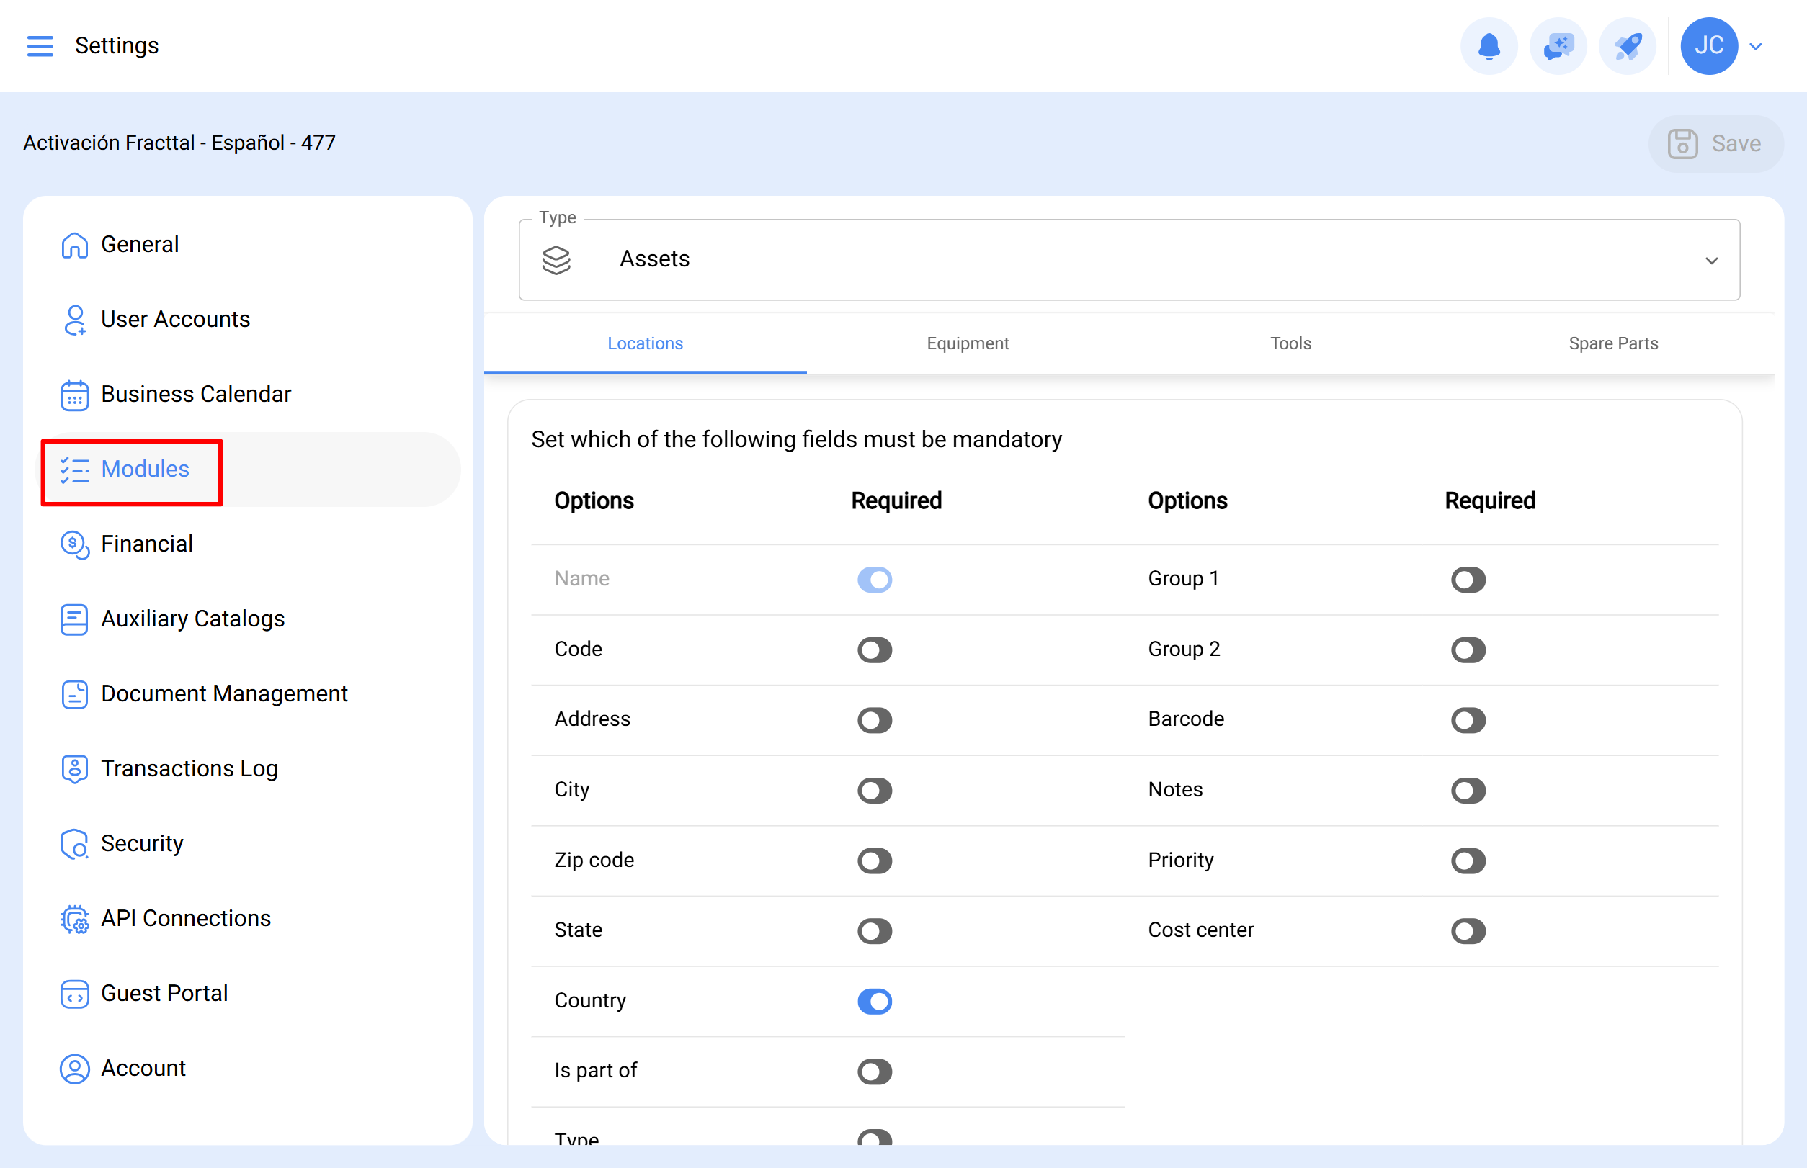Click the rocket launch icon in top bar

click(x=1627, y=45)
